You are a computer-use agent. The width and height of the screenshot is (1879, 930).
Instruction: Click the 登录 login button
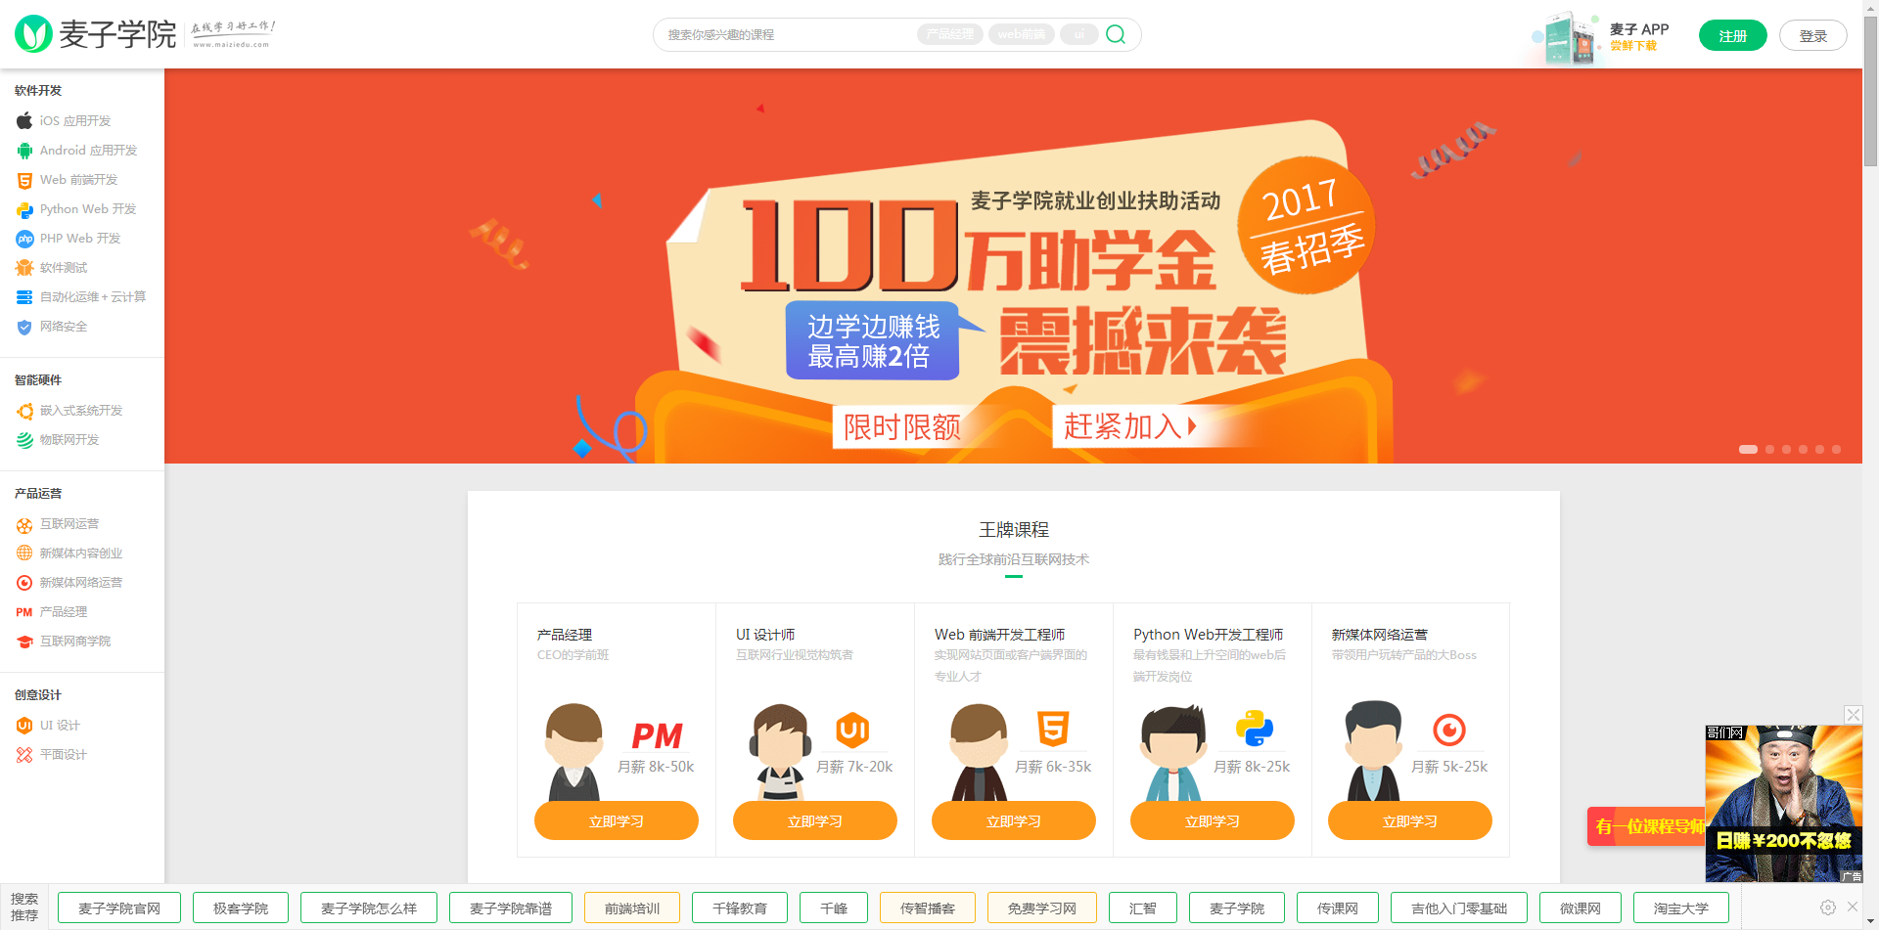point(1812,35)
